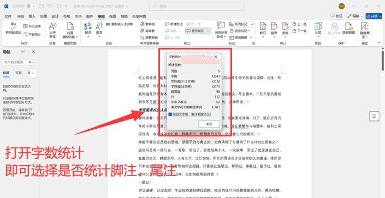
Task: Close the Navigation pane
Action: (x=34, y=52)
